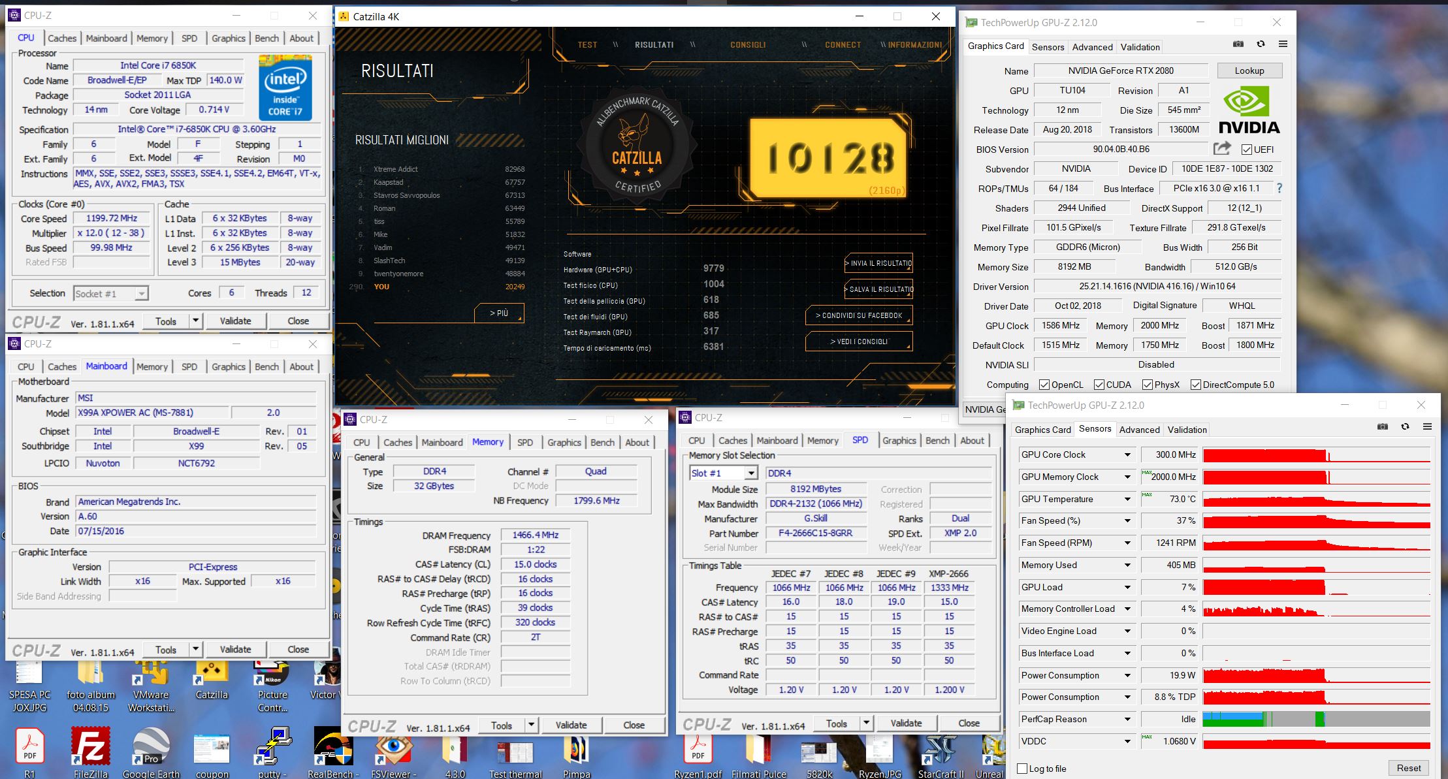Open the foto album 04.08.15 folder icon
1448x779 pixels.
click(90, 686)
